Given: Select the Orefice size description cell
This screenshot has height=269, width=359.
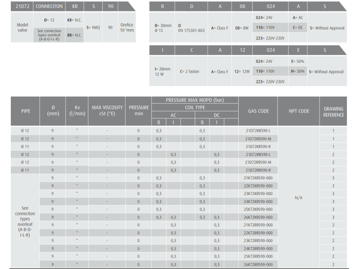Looking at the screenshot, I should coord(127,27).
